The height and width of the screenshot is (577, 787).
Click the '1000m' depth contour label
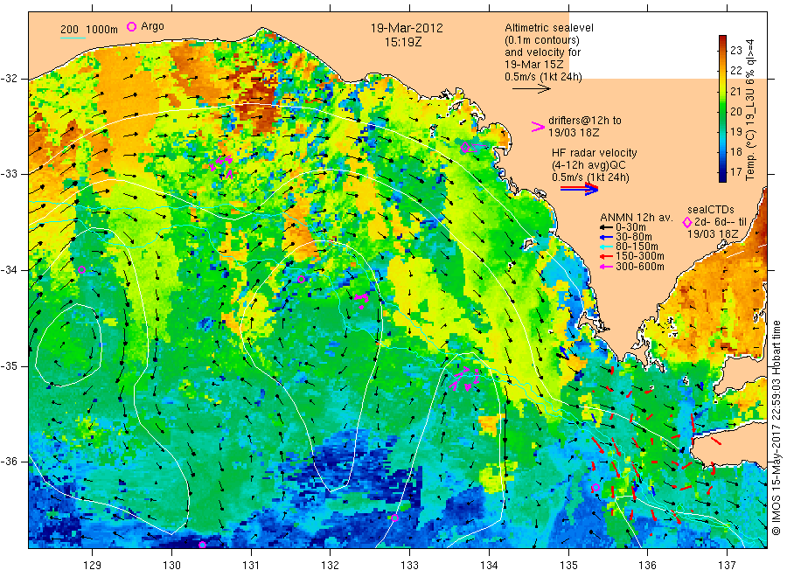tap(102, 30)
